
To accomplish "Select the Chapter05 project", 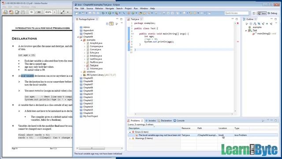I will (x=88, y=78).
